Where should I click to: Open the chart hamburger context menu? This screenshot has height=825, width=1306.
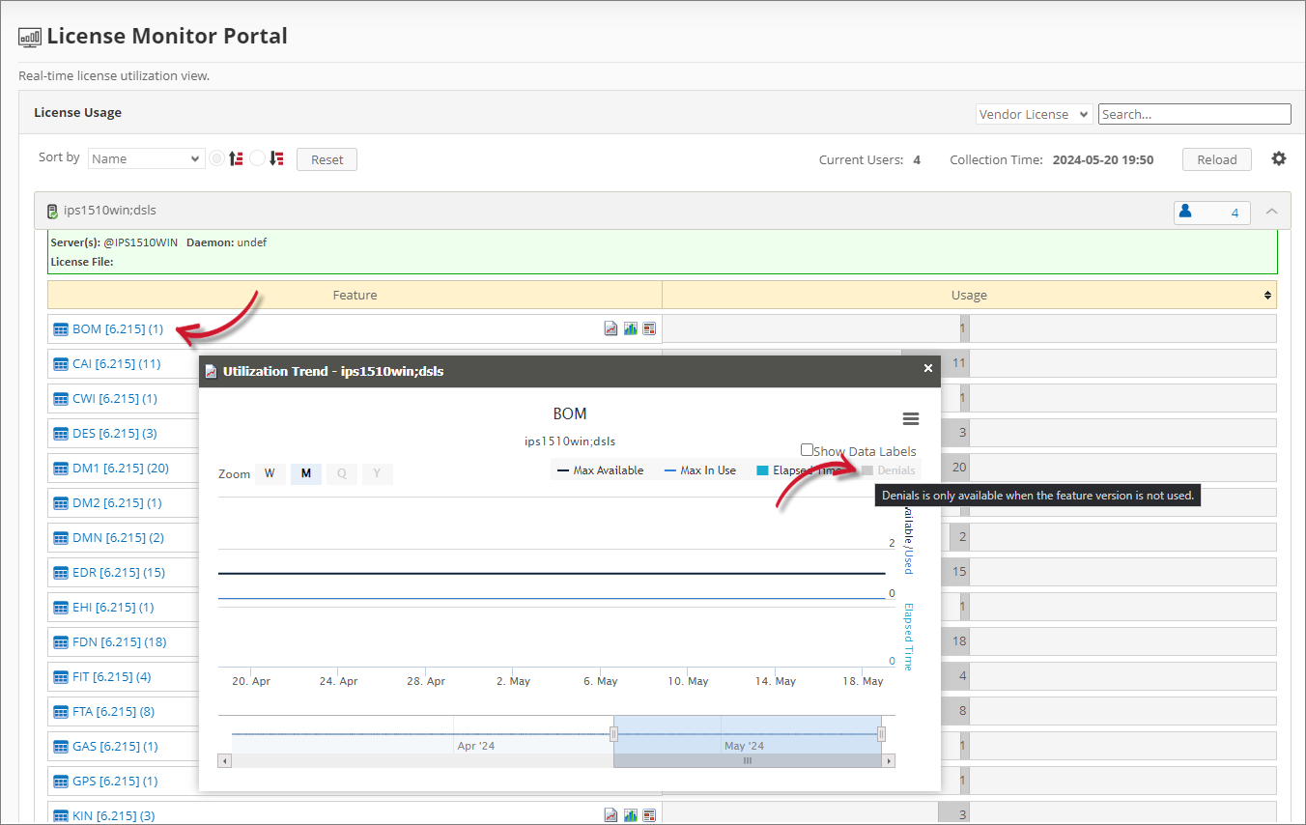(910, 418)
